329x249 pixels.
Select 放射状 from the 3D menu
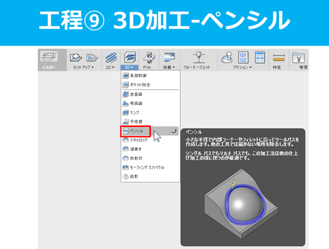[150, 158]
